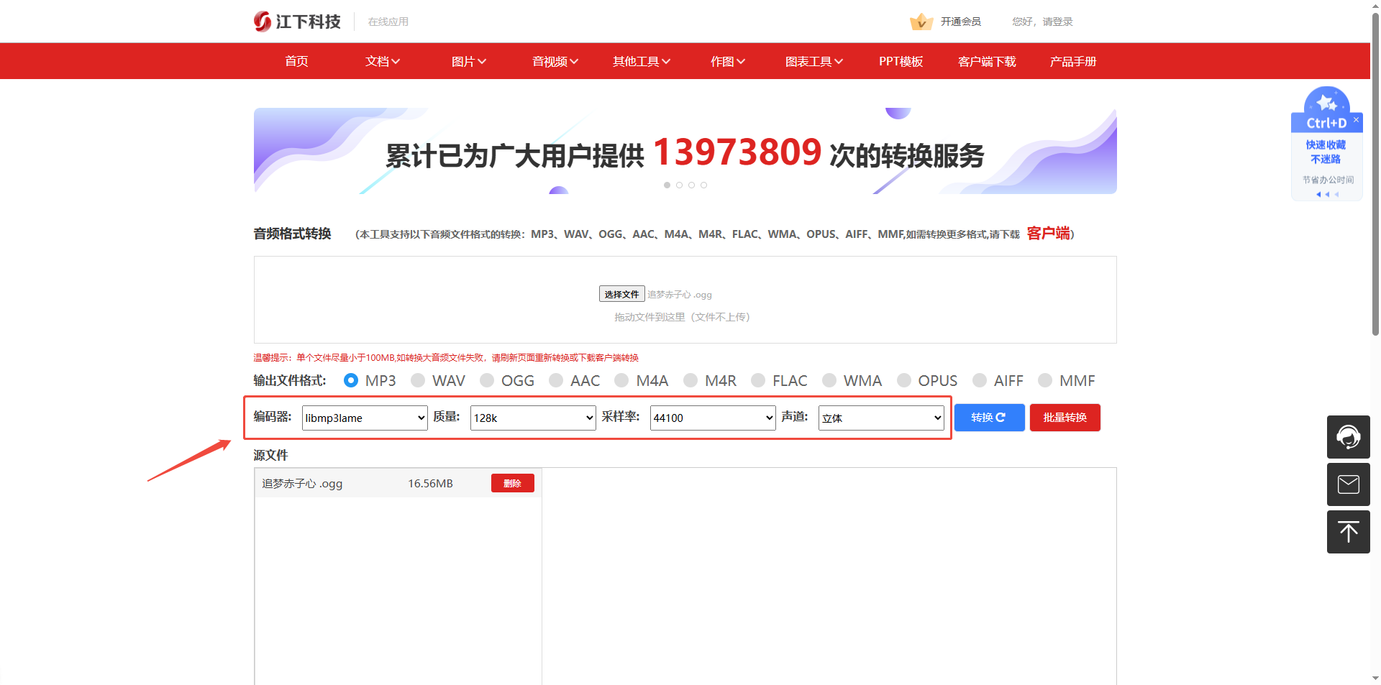Select WAV output format
The height and width of the screenshot is (685, 1381).
418,380
